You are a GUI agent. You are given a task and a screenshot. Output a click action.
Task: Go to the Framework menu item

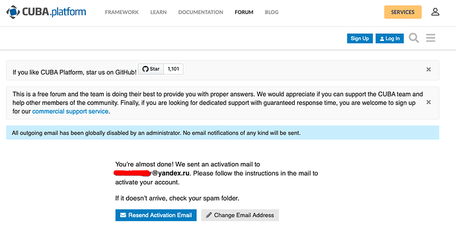[122, 12]
